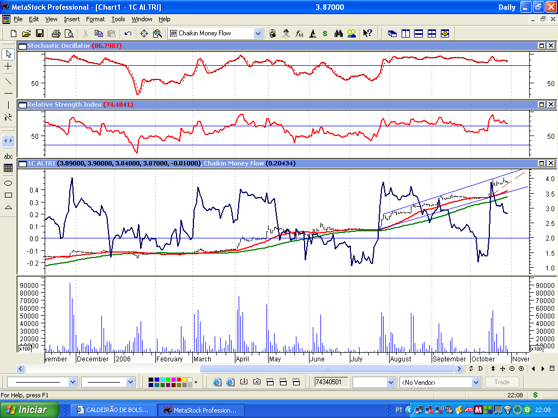Toggle the D periodicity button near scrollbar
This screenshot has height=418, width=558.
point(480,368)
